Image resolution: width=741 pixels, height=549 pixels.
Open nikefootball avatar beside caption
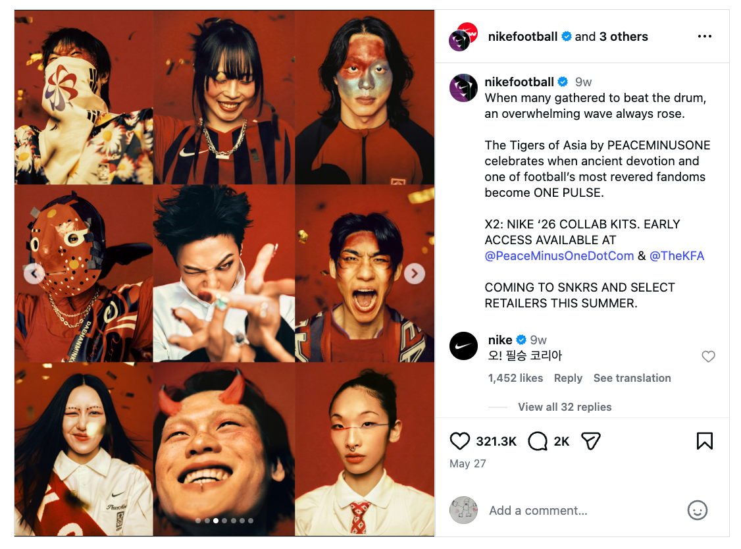click(463, 88)
